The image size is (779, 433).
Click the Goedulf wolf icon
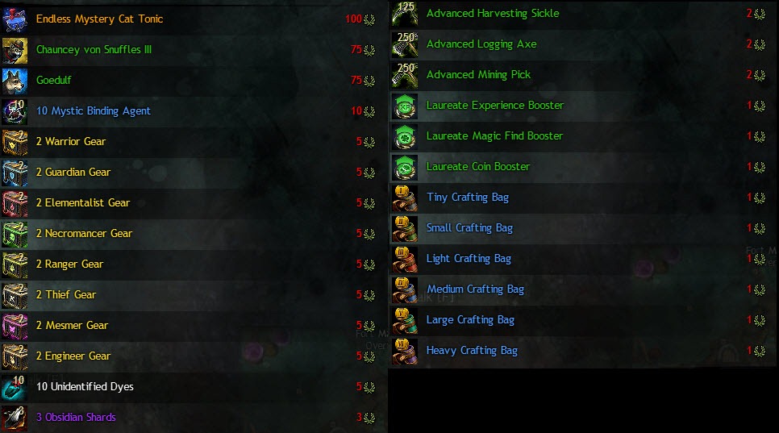tap(15, 81)
